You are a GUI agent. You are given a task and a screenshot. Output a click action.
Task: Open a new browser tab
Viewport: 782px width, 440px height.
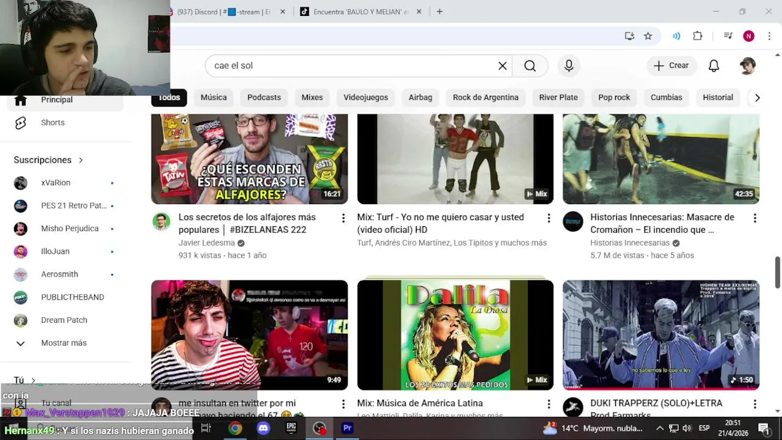pos(439,12)
